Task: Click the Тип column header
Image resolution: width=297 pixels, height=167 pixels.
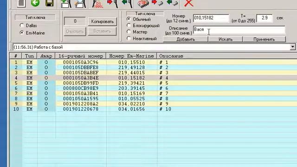Action: 29,56
